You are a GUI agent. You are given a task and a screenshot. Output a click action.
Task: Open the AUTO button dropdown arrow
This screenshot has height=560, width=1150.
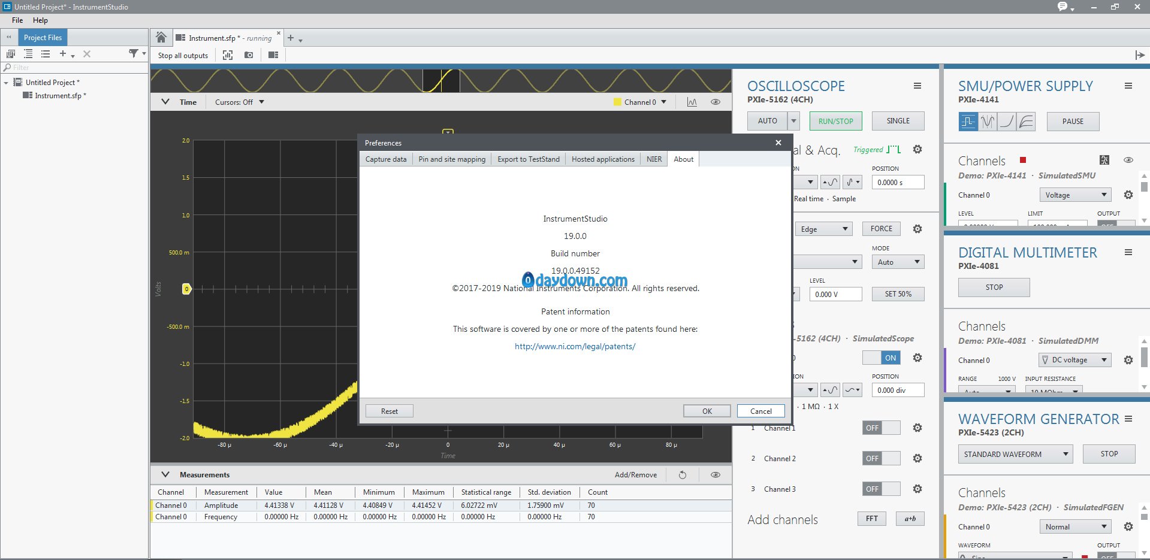793,121
